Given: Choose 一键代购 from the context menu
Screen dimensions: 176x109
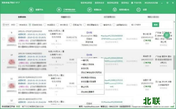Looking at the screenshot, I should 85,60.
